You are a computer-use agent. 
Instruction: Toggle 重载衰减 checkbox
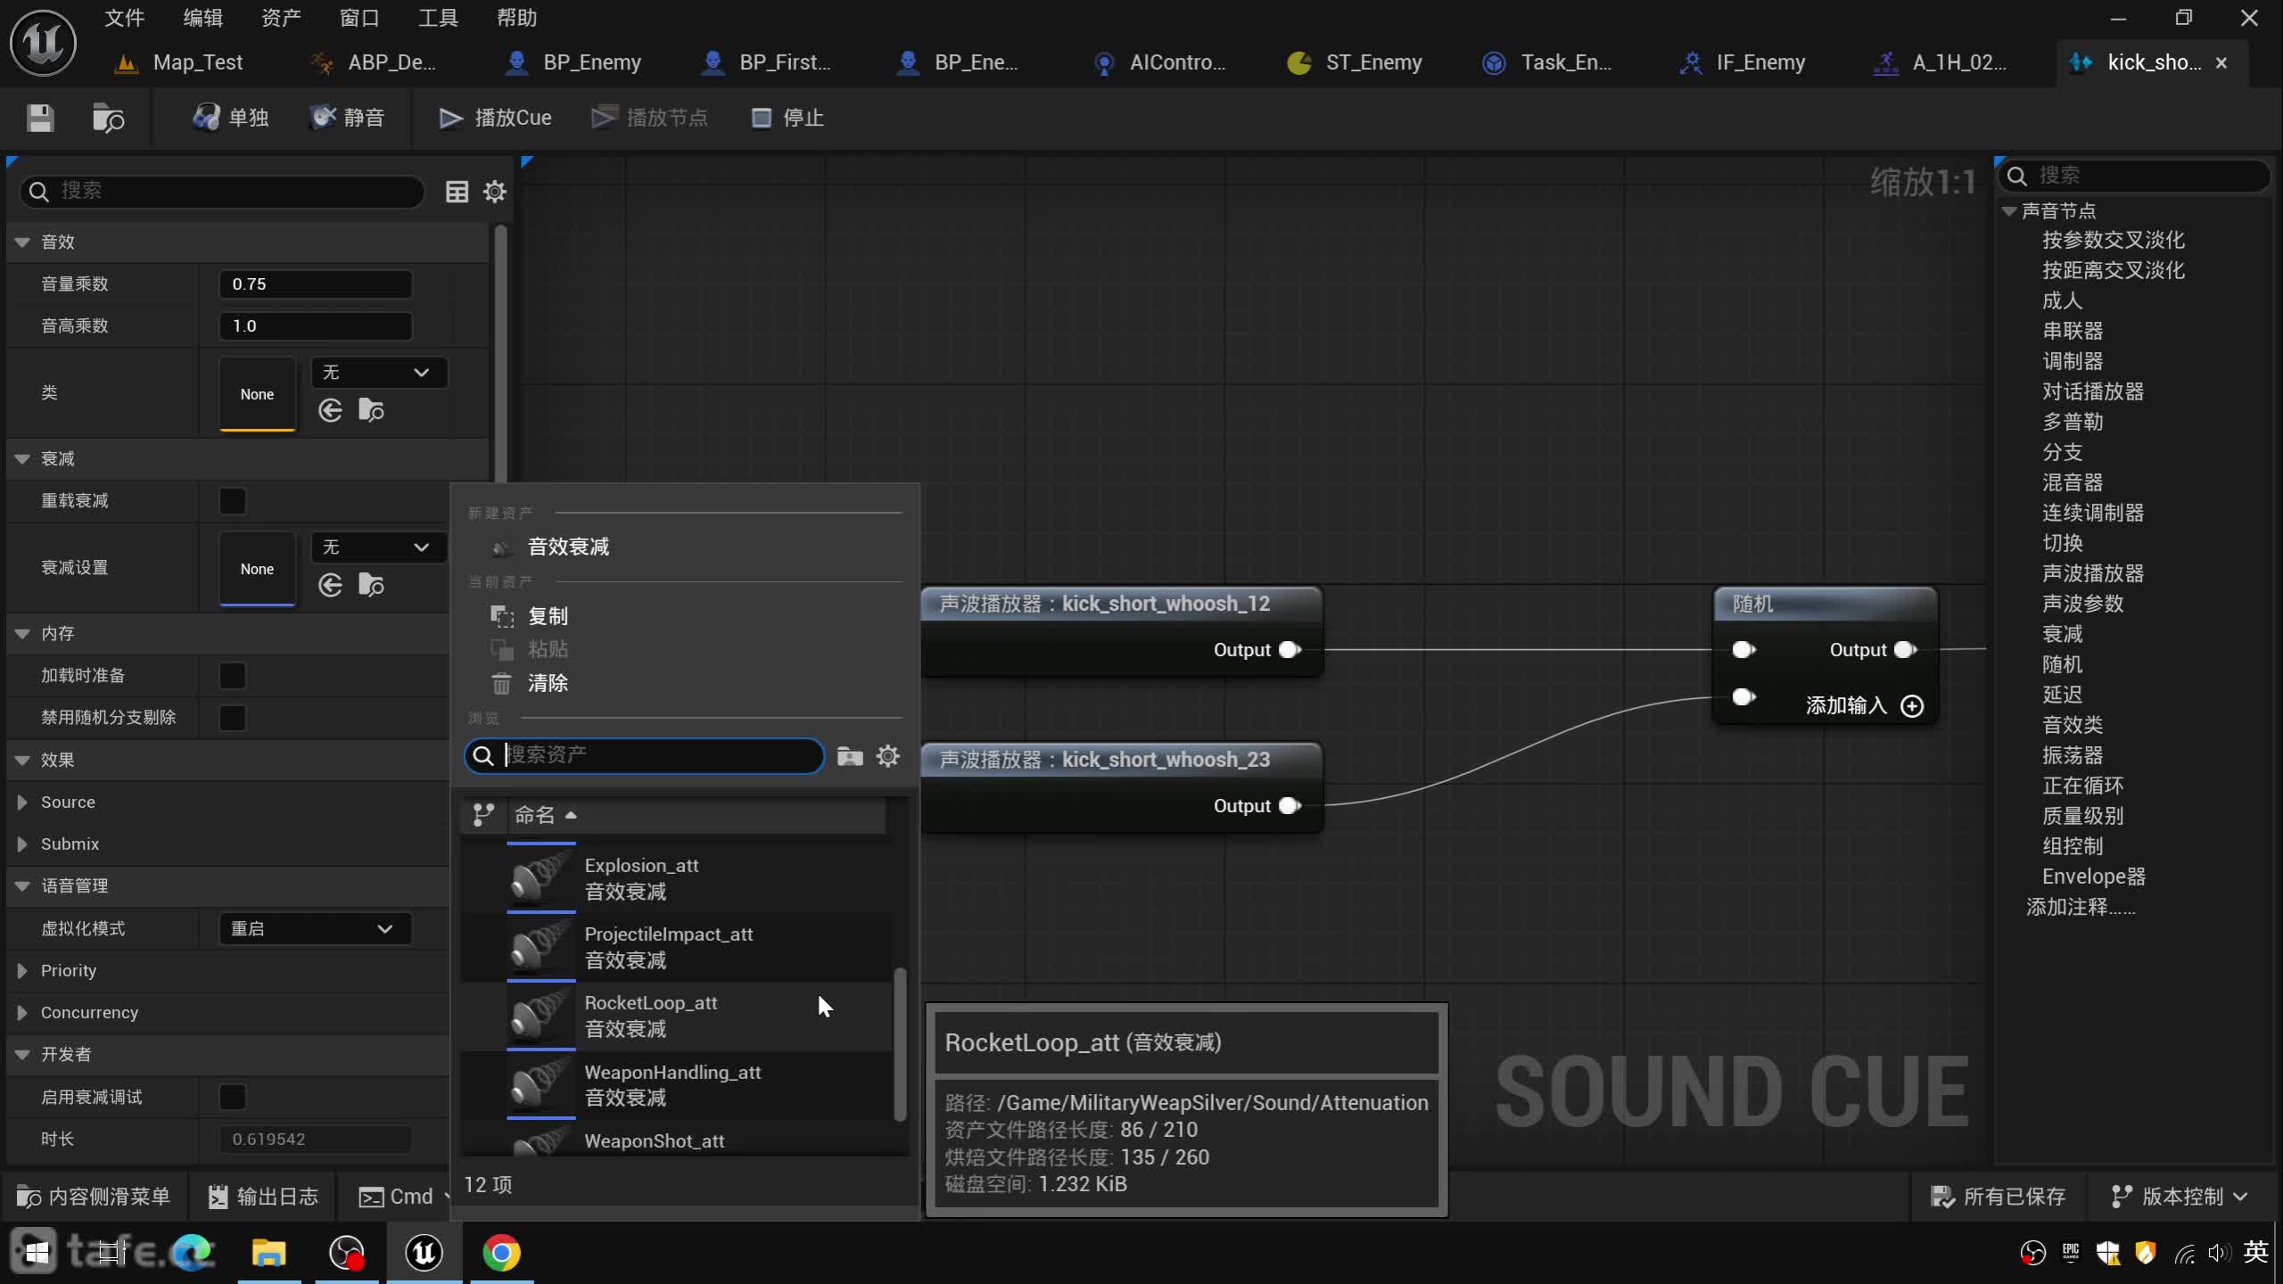point(233,501)
